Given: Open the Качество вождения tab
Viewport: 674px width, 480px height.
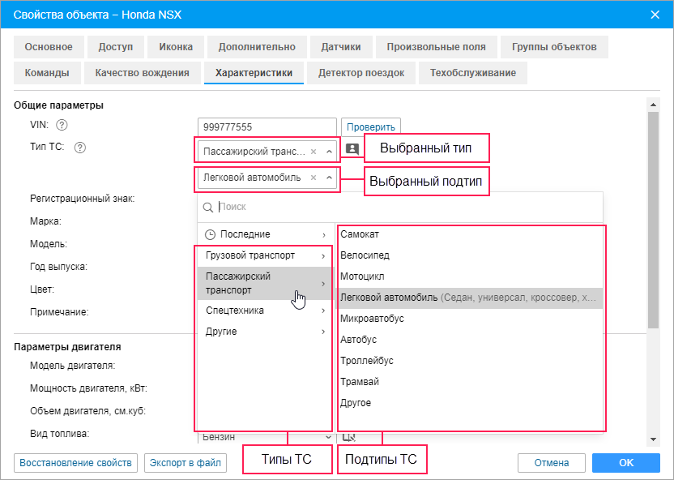Looking at the screenshot, I should 143,73.
